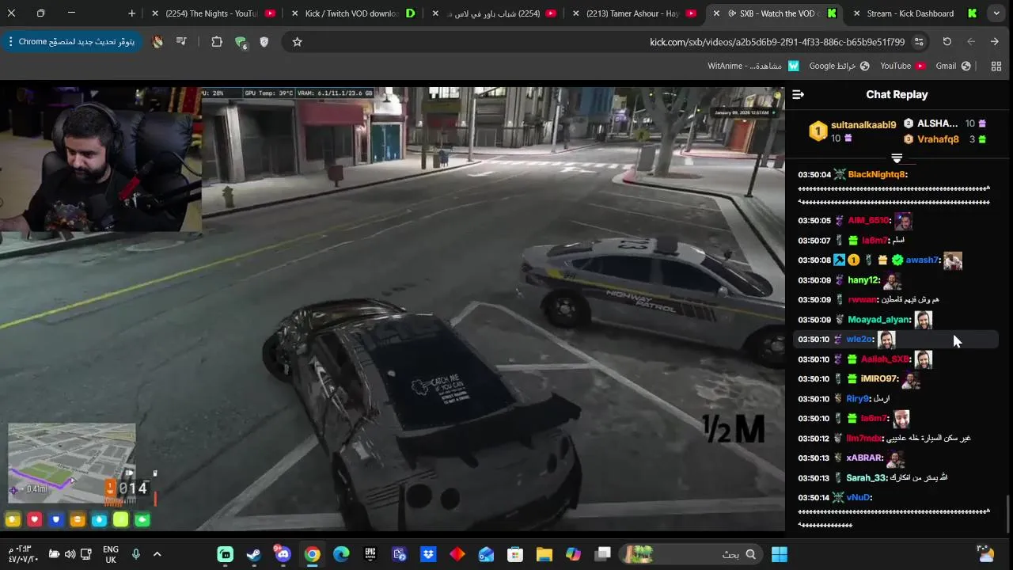The height and width of the screenshot is (570, 1013).
Task: Click the Chat Replay scrollbar
Action: click(x=1008, y=513)
